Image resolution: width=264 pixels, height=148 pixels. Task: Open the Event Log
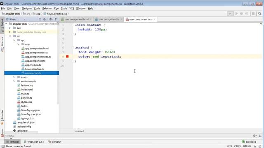tap(249, 142)
